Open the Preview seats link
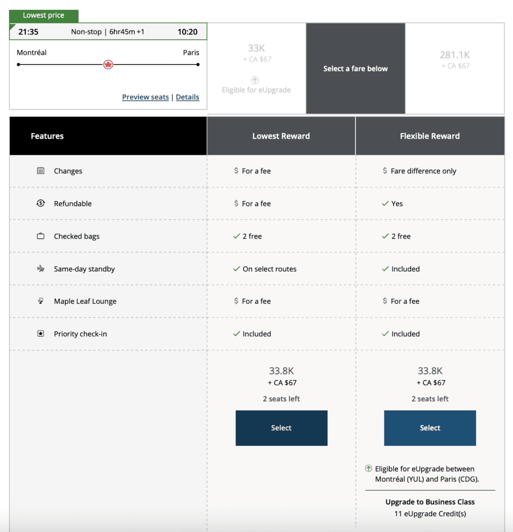The image size is (513, 532). pos(145,97)
